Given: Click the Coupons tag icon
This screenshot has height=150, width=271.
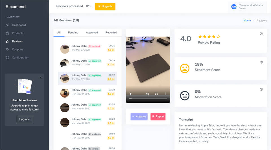Looking at the screenshot, I should pyautogui.click(x=7, y=50).
